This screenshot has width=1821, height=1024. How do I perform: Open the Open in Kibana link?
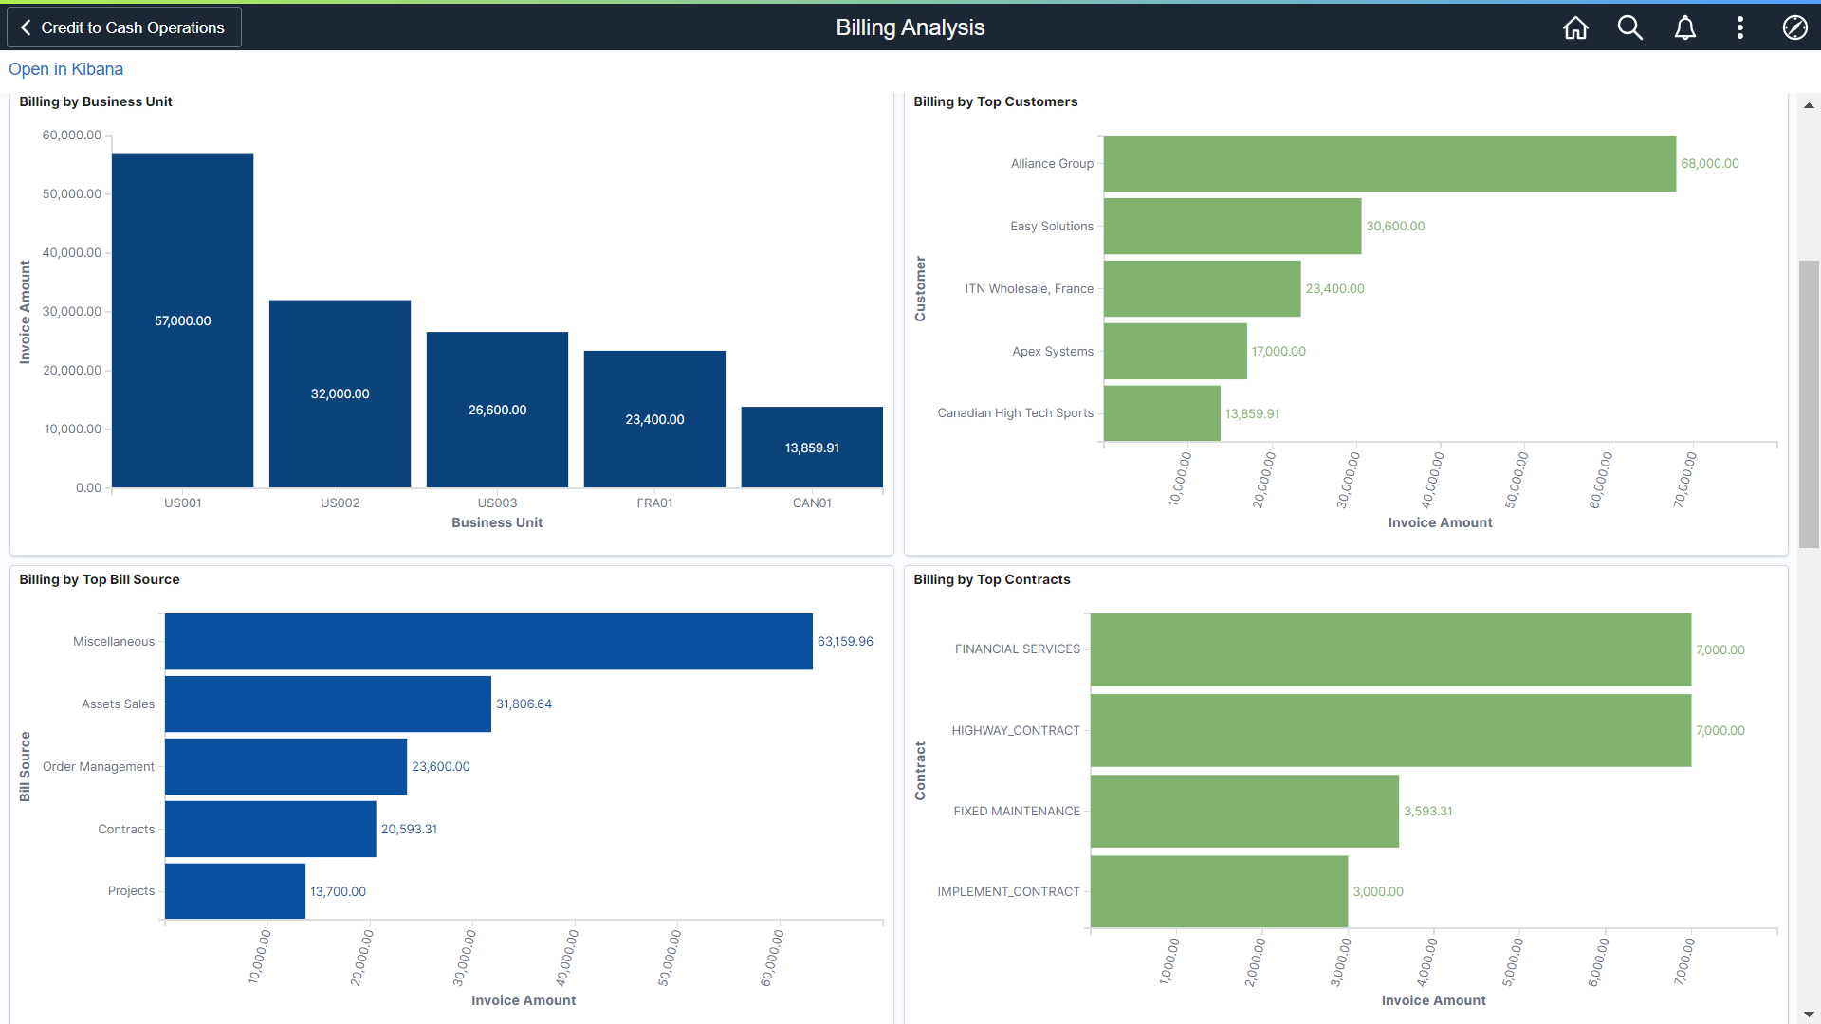[x=65, y=69]
